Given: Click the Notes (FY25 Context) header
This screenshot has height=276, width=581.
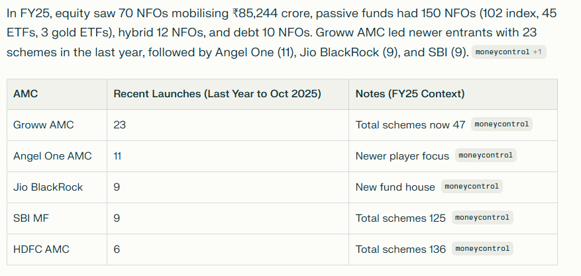Looking at the screenshot, I should 409,94.
